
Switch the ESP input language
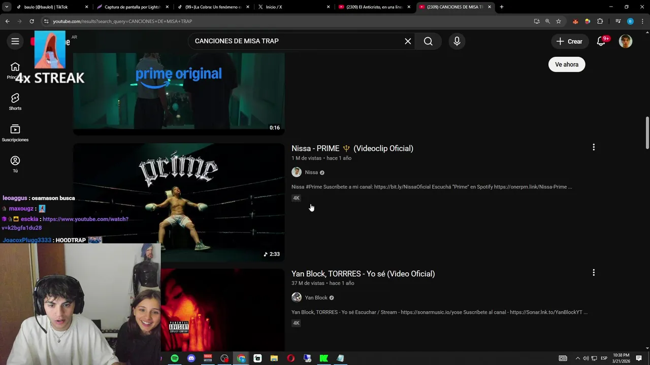coord(604,358)
